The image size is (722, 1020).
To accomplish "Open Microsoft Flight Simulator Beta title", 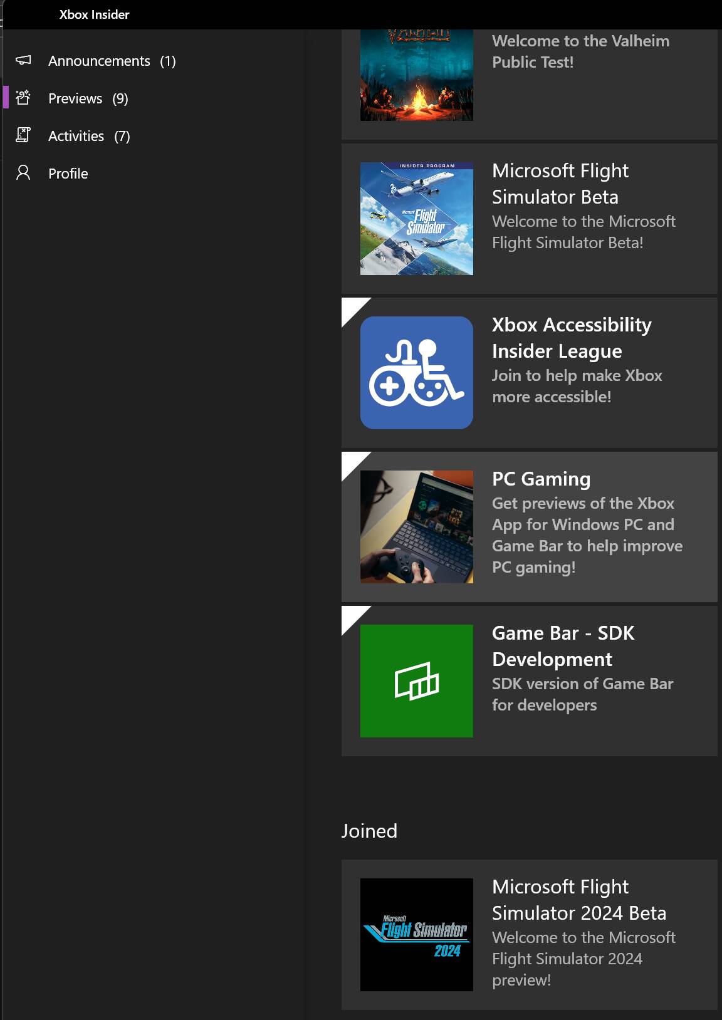I will pos(560,184).
